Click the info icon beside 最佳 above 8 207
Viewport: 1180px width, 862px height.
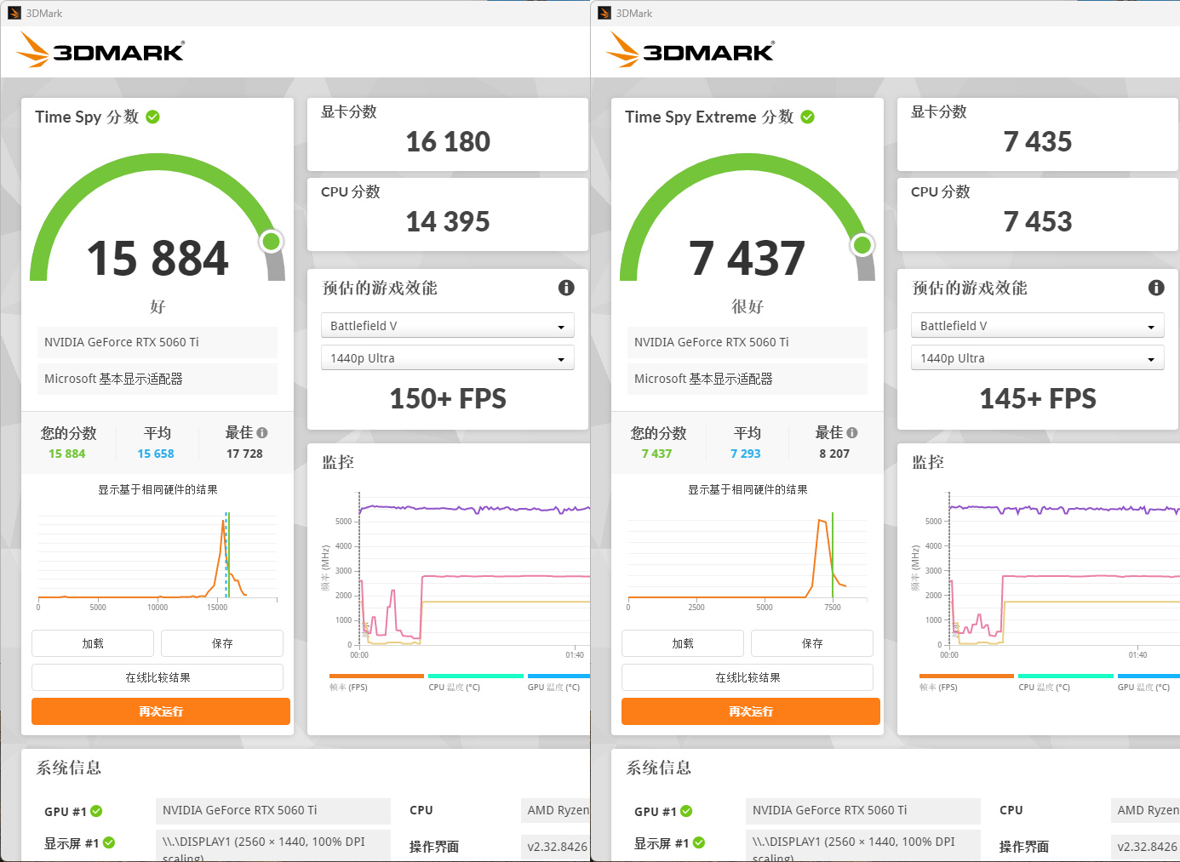coord(852,432)
